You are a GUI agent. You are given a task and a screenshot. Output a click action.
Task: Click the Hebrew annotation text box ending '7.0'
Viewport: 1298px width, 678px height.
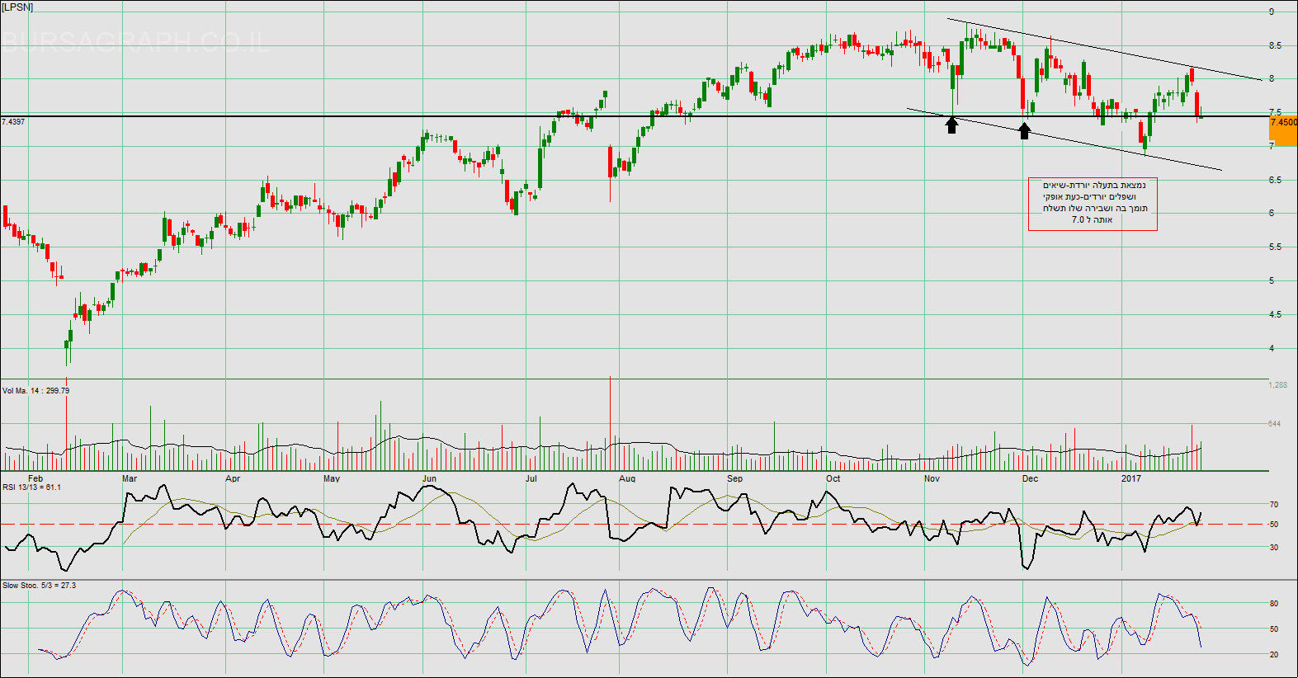pyautogui.click(x=1093, y=203)
